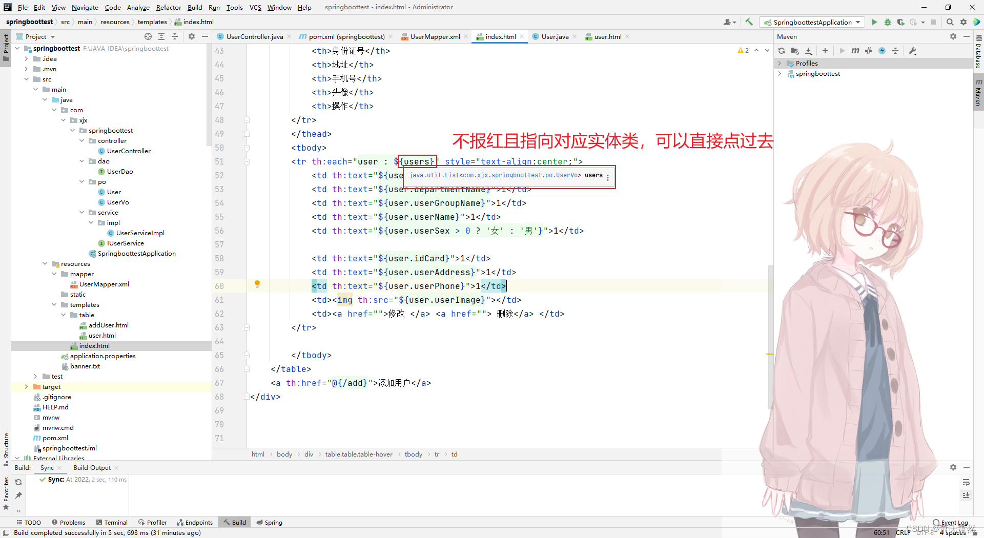The image size is (984, 538).
Task: Expand all items in Project panel
Action: point(161,36)
